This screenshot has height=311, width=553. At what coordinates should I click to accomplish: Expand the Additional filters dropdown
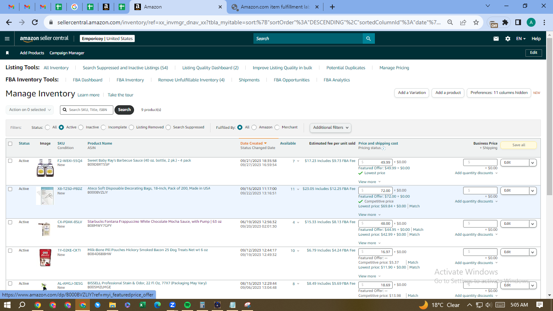[330, 128]
